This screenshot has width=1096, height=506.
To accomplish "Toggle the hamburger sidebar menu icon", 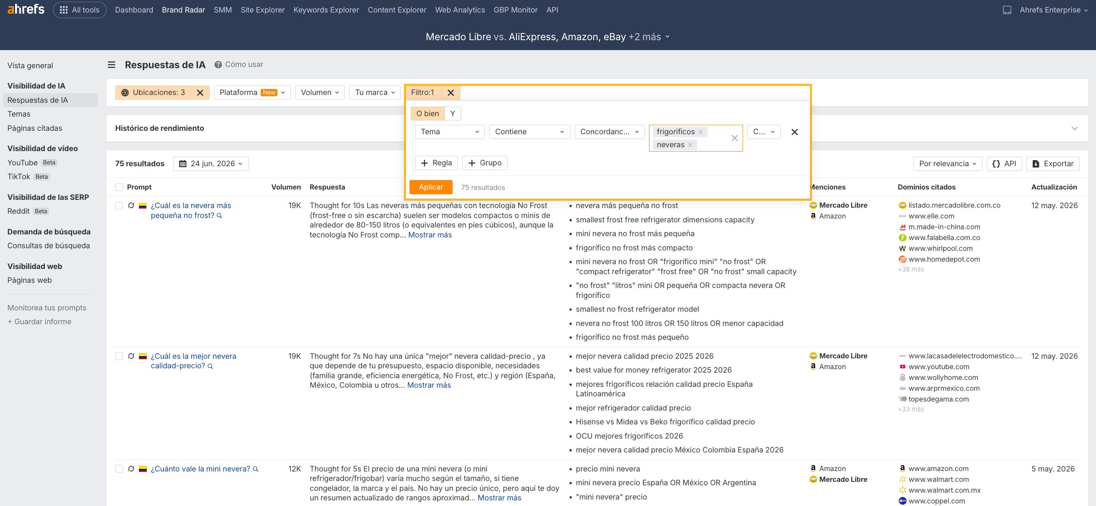I will pos(111,65).
